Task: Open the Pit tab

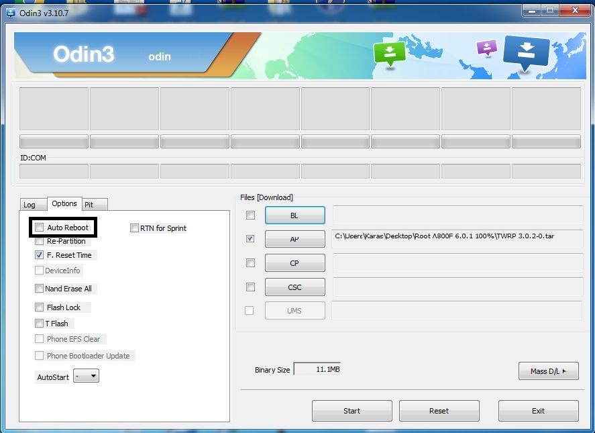Action: (95, 205)
